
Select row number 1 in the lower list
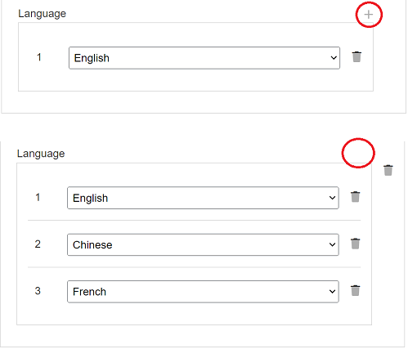click(38, 197)
